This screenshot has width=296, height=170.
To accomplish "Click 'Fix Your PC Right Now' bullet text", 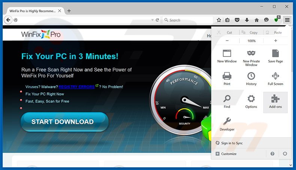I will click(45, 94).
